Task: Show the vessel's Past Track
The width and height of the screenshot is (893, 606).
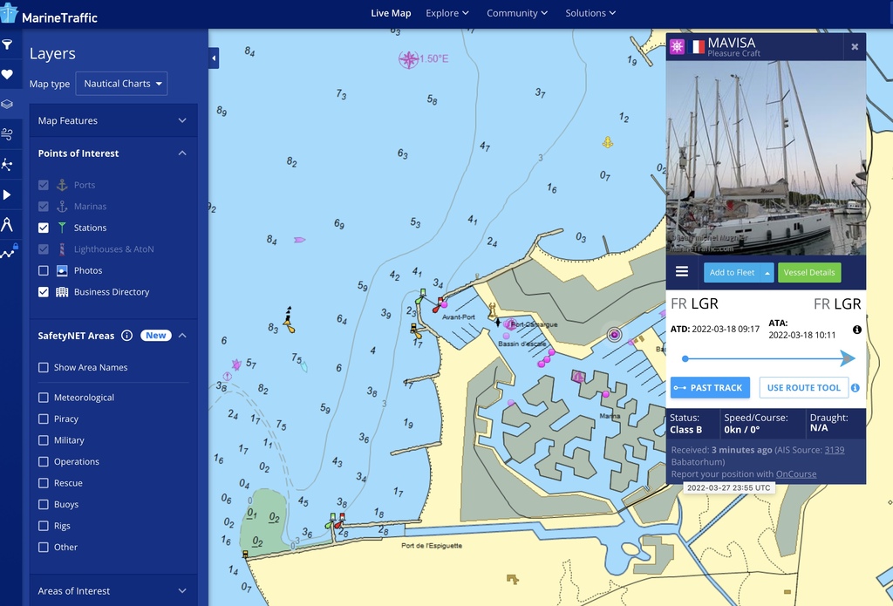Action: coord(710,388)
